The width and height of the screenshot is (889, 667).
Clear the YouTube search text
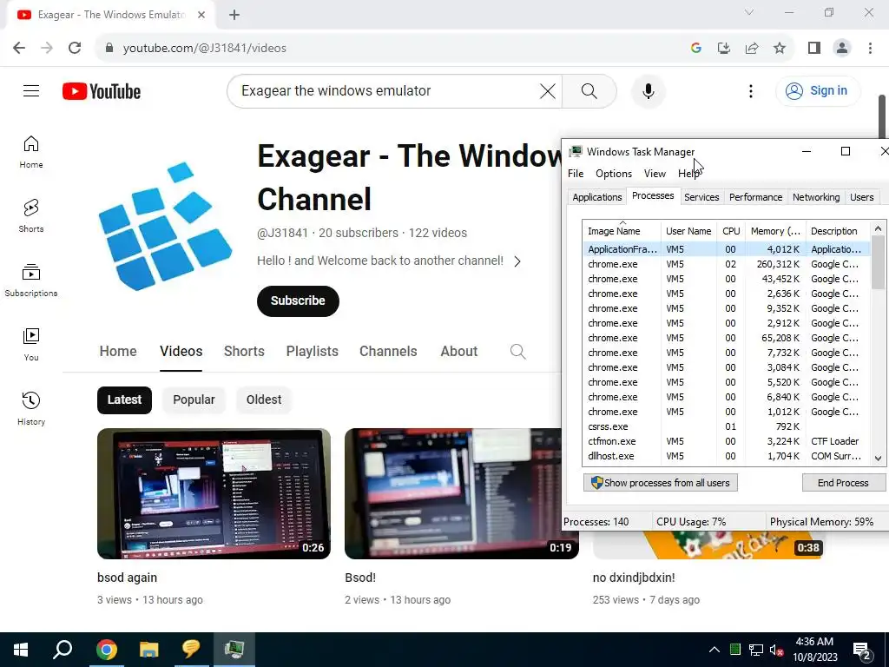(x=548, y=90)
